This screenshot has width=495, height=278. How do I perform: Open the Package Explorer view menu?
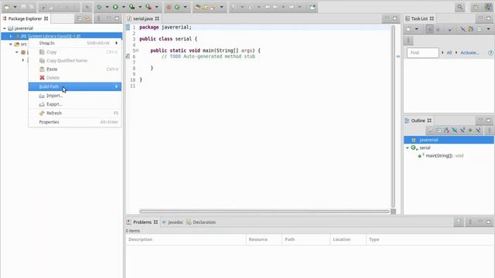coord(98,19)
